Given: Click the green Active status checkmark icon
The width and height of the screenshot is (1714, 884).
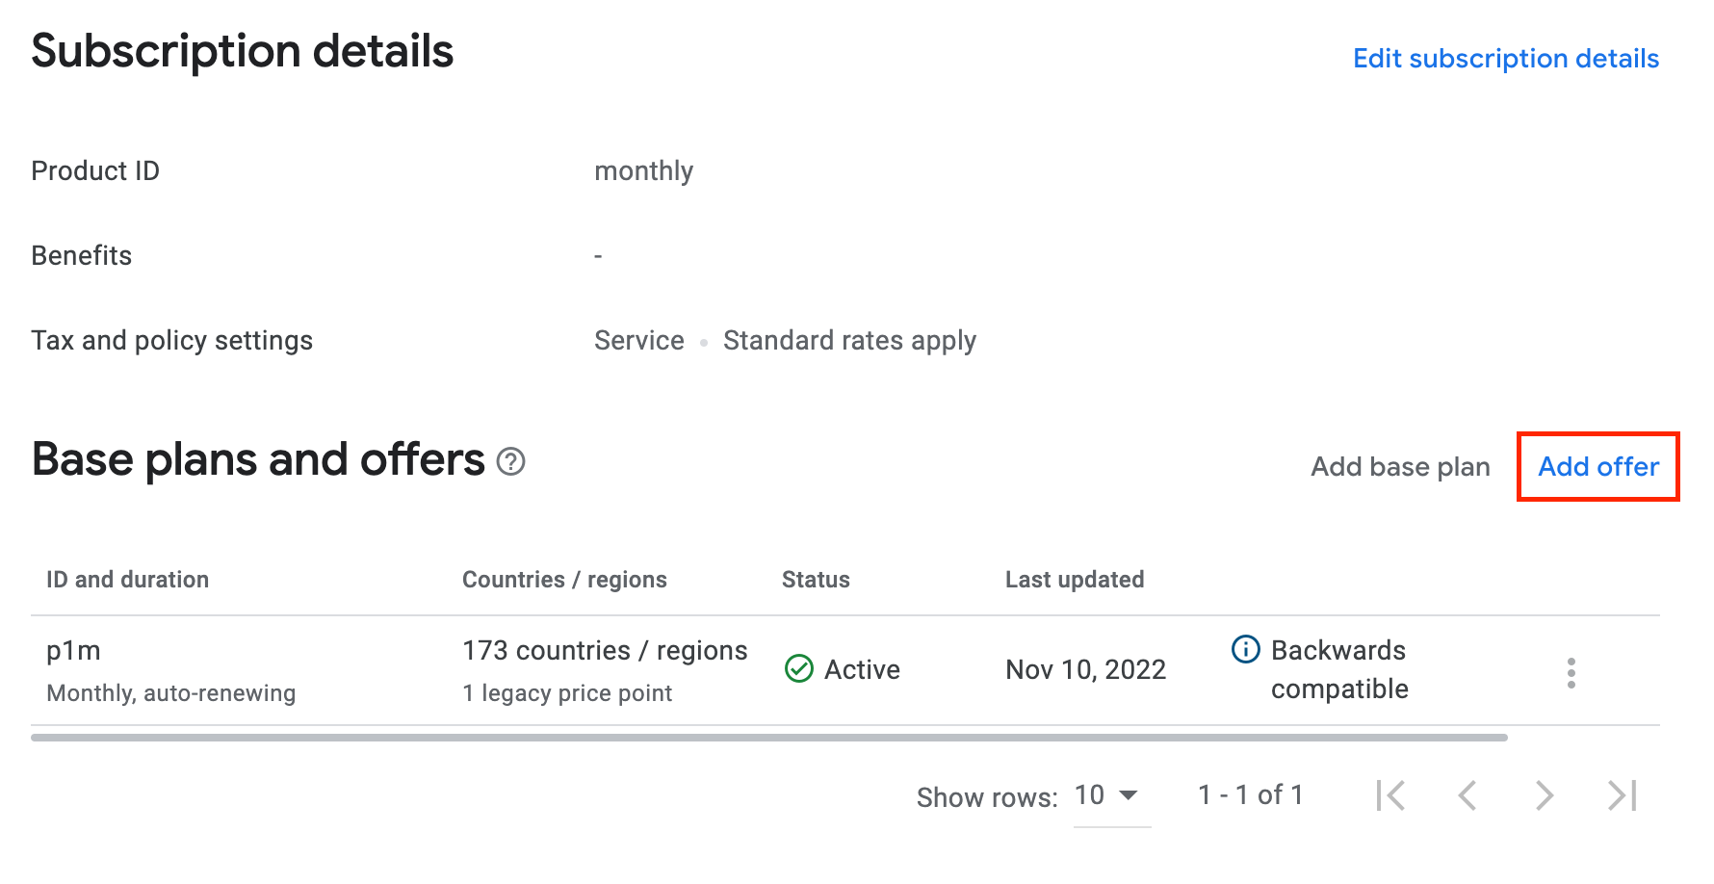Looking at the screenshot, I should [x=799, y=668].
